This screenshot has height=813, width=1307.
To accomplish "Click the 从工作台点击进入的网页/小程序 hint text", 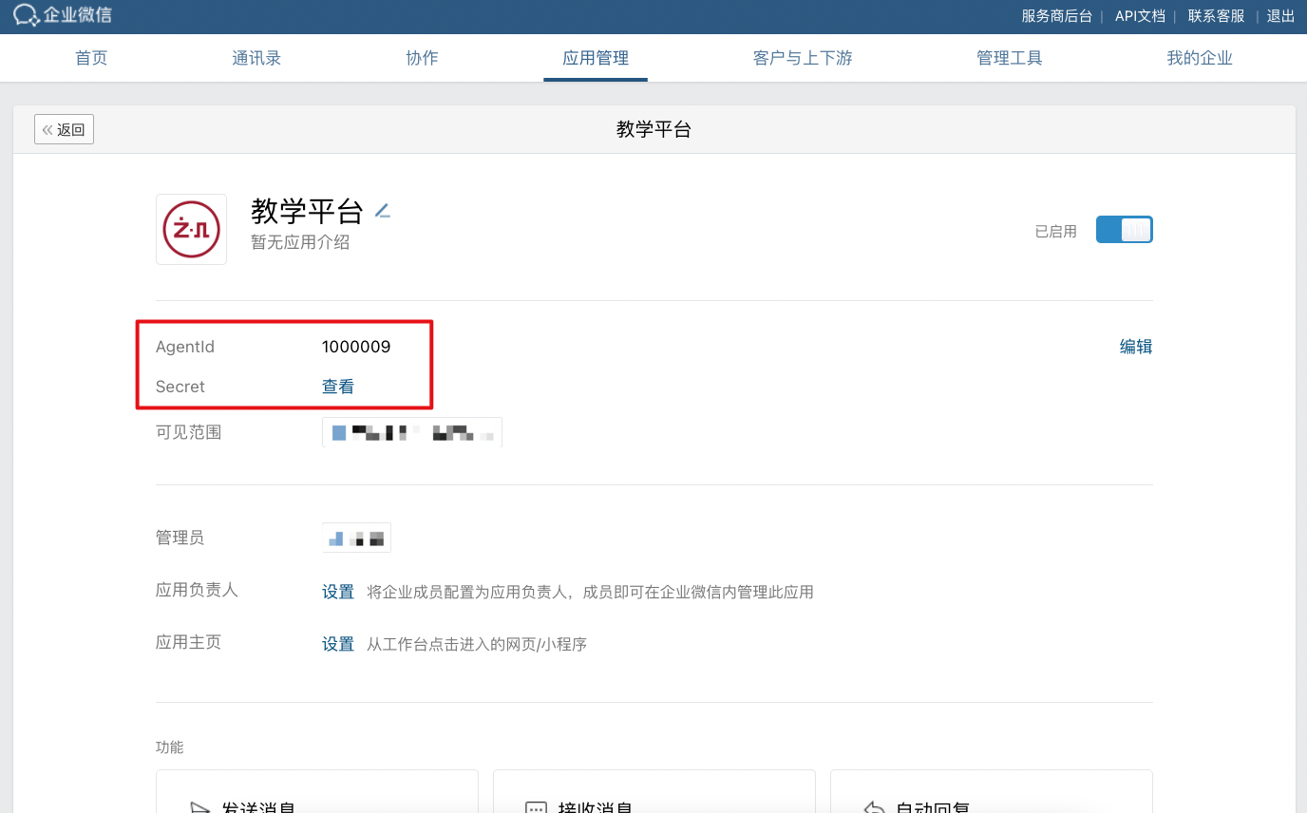I will coord(477,644).
